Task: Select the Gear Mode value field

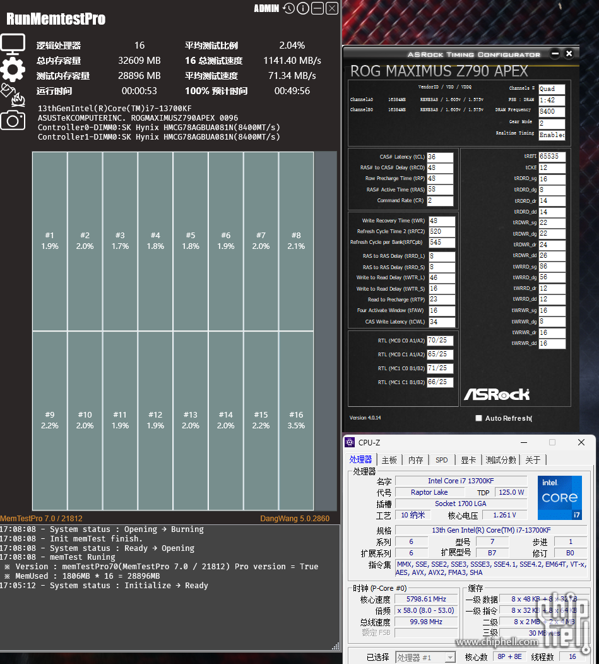Action: (x=552, y=124)
